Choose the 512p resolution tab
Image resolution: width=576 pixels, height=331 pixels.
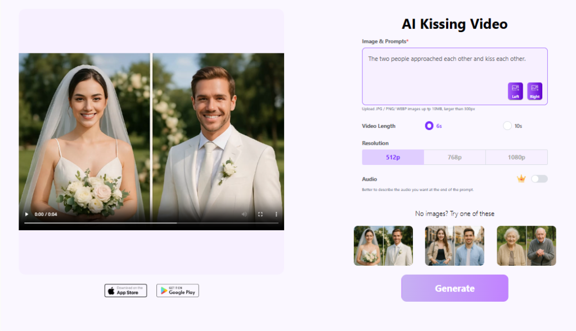point(393,158)
